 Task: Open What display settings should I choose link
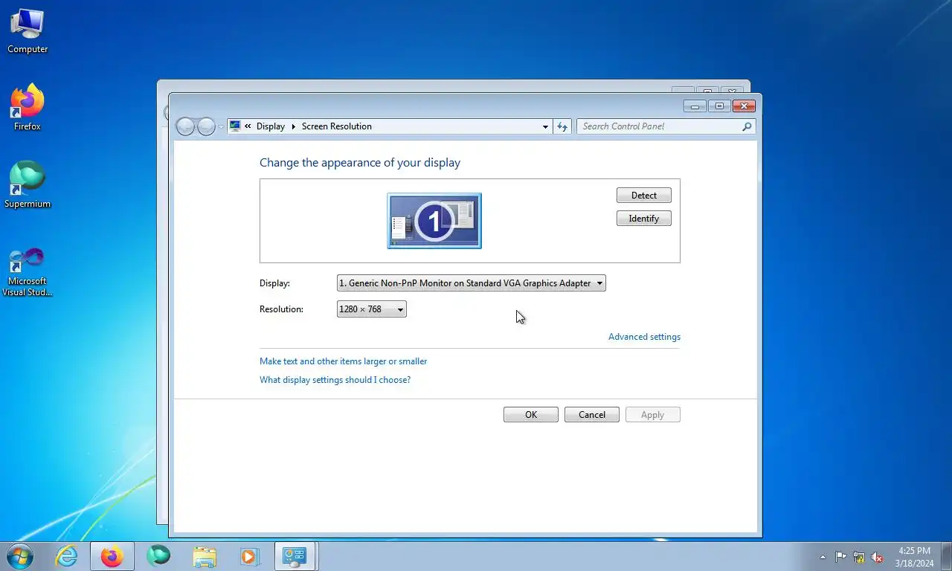click(x=335, y=380)
